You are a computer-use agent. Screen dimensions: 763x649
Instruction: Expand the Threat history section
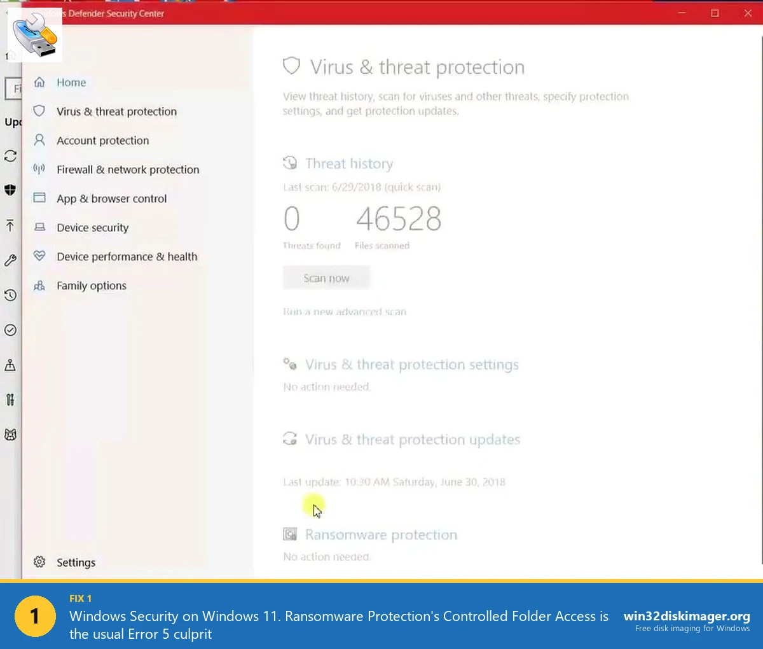coord(349,164)
